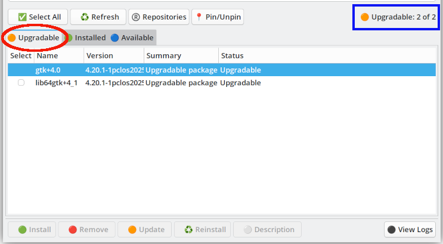
Task: Click the Refresh recycle icon
Action: click(84, 17)
